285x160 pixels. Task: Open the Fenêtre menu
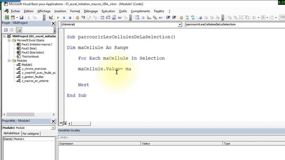coord(159,11)
